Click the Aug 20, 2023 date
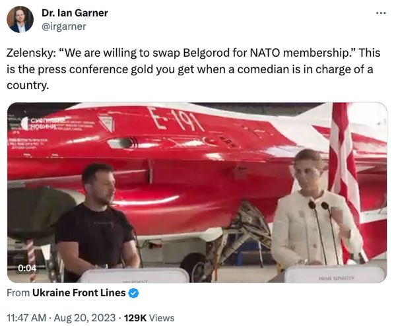Image resolution: width=396 pixels, height=326 pixels. coord(84,317)
